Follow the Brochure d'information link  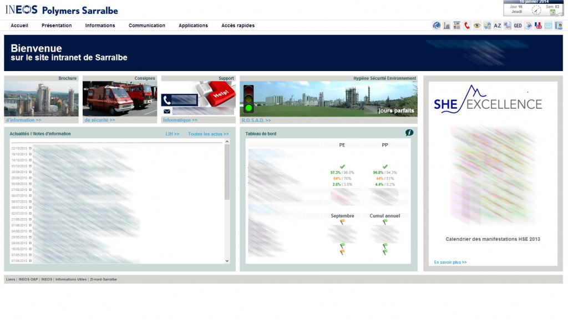tap(23, 120)
